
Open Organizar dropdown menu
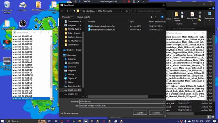[67, 17]
